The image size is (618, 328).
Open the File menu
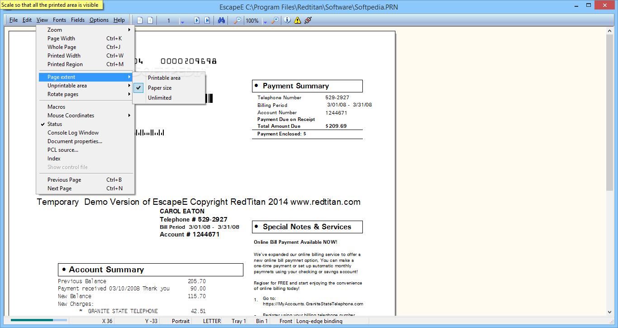pyautogui.click(x=14, y=20)
